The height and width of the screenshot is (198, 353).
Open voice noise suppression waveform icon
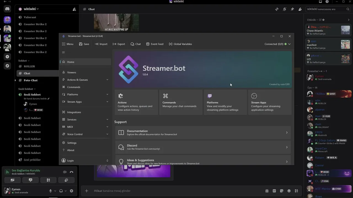click(x=65, y=172)
